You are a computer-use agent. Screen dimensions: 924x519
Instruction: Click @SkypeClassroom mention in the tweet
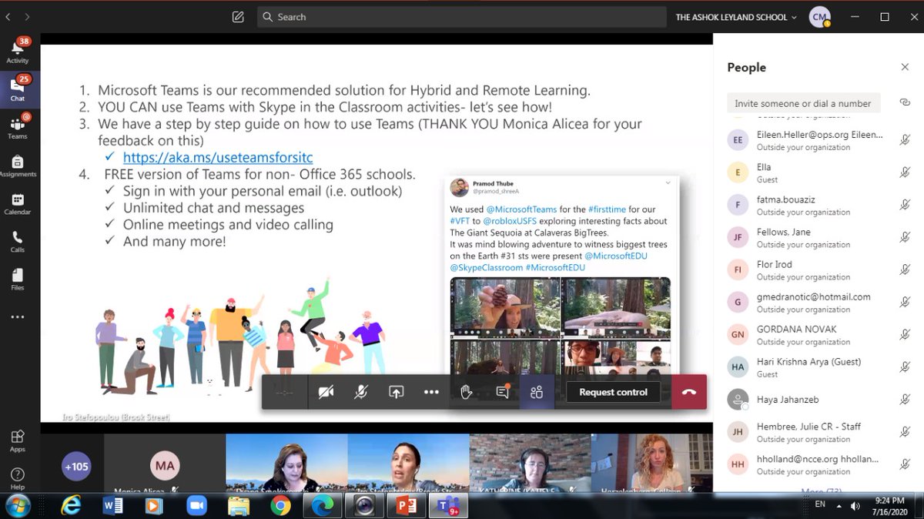(x=486, y=267)
